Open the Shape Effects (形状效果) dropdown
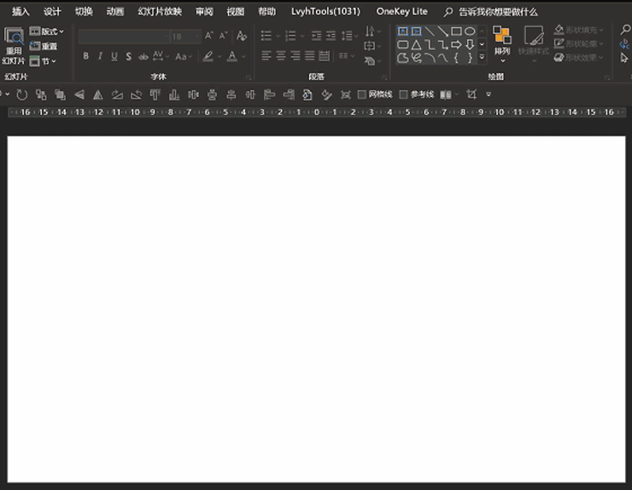The image size is (632, 490). pos(579,58)
